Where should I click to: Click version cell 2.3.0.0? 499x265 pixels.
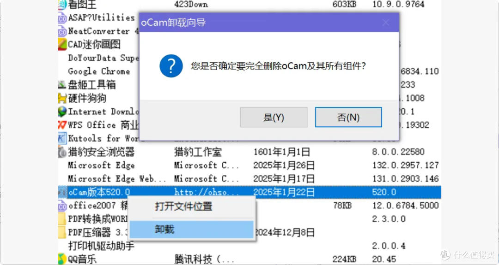pyautogui.click(x=389, y=219)
